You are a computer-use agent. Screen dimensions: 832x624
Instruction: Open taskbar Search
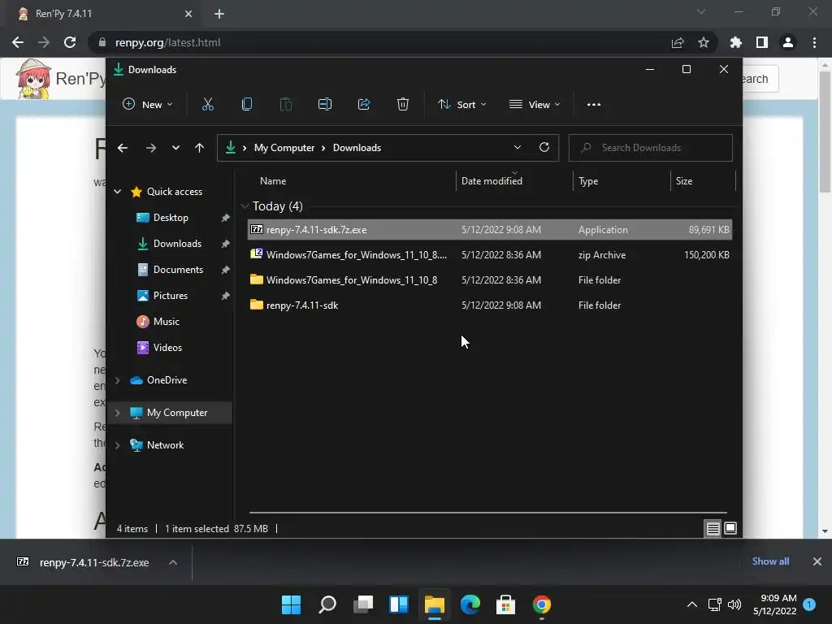coord(327,604)
